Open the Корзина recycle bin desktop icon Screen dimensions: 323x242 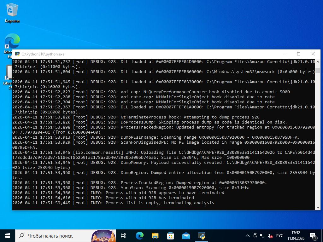coord(12,13)
